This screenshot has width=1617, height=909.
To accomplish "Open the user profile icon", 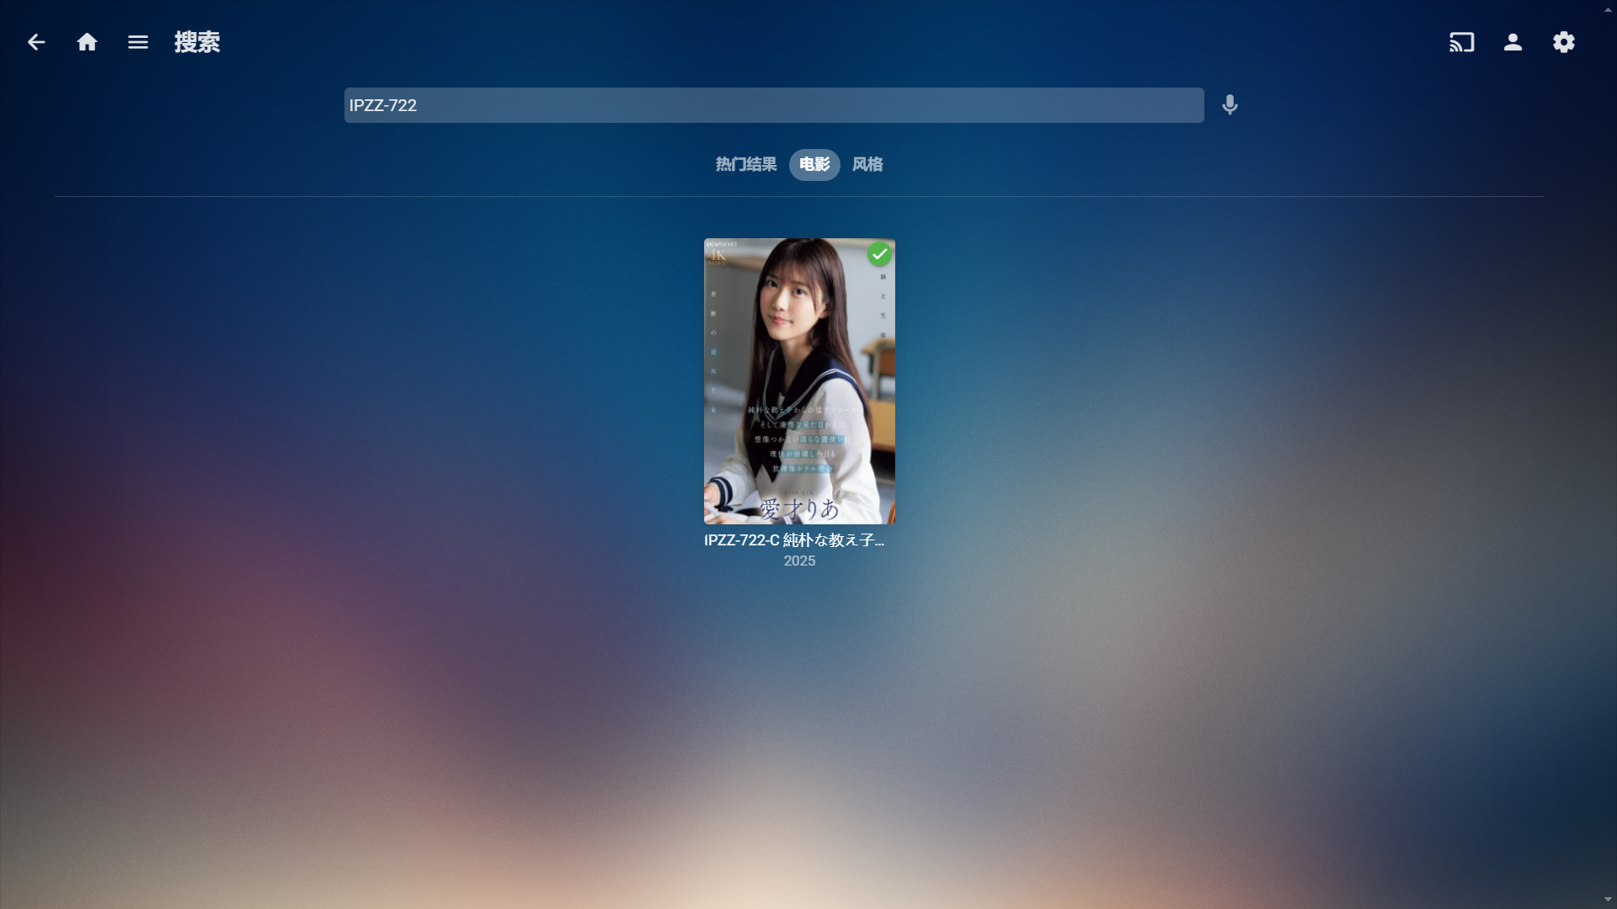I will (x=1513, y=42).
